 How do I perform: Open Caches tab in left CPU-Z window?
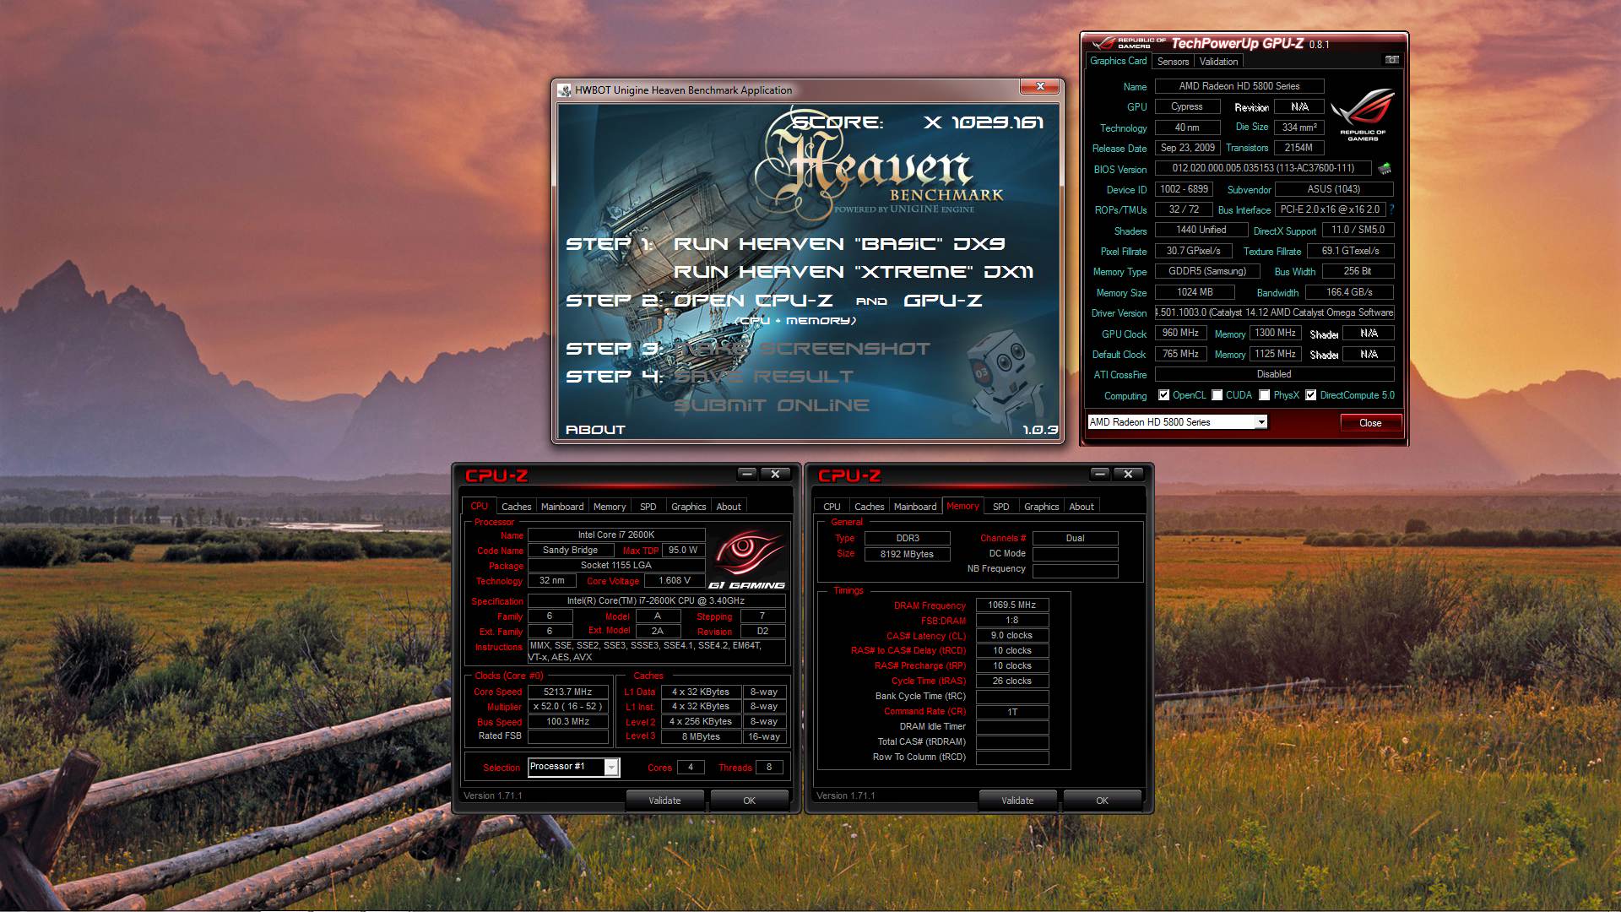(516, 507)
